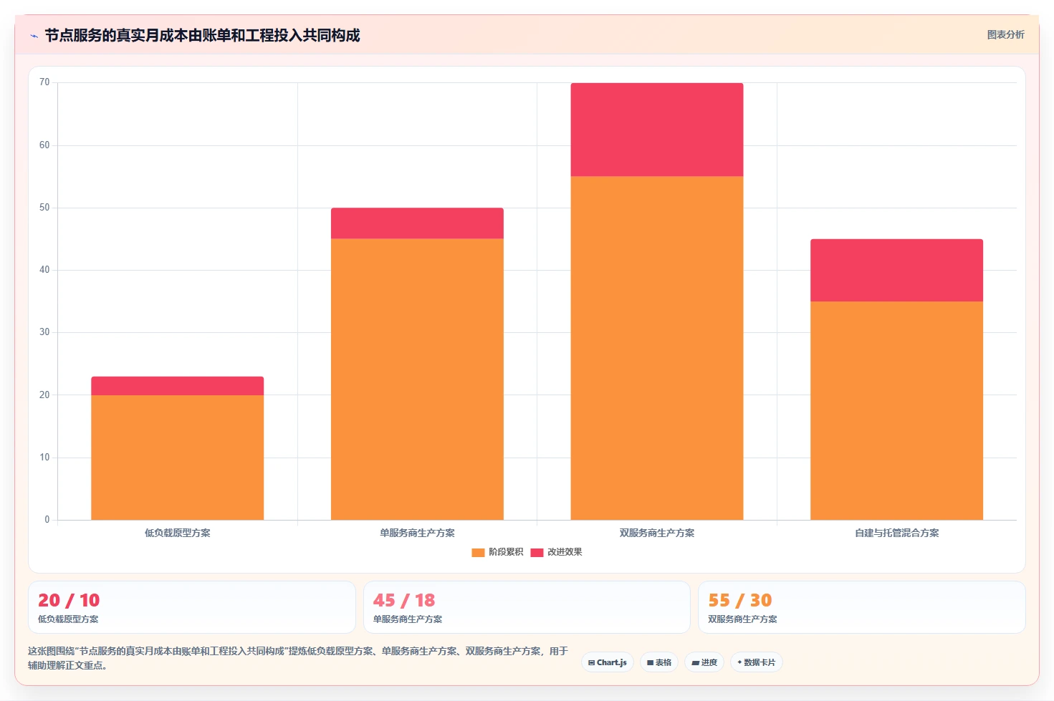Image resolution: width=1054 pixels, height=701 pixels.
Task: Click the 55 / 30 stat value
Action: (740, 600)
